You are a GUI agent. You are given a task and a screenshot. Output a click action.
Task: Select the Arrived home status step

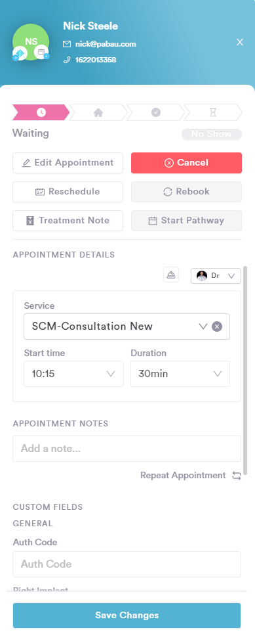pos(98,112)
